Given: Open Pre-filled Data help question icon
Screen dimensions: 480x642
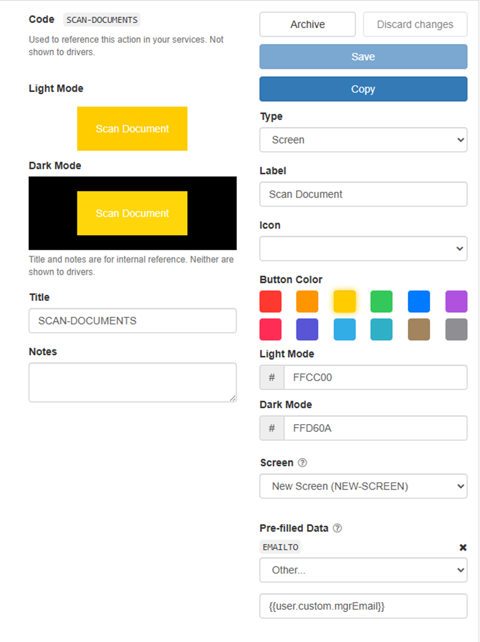Looking at the screenshot, I should (337, 528).
